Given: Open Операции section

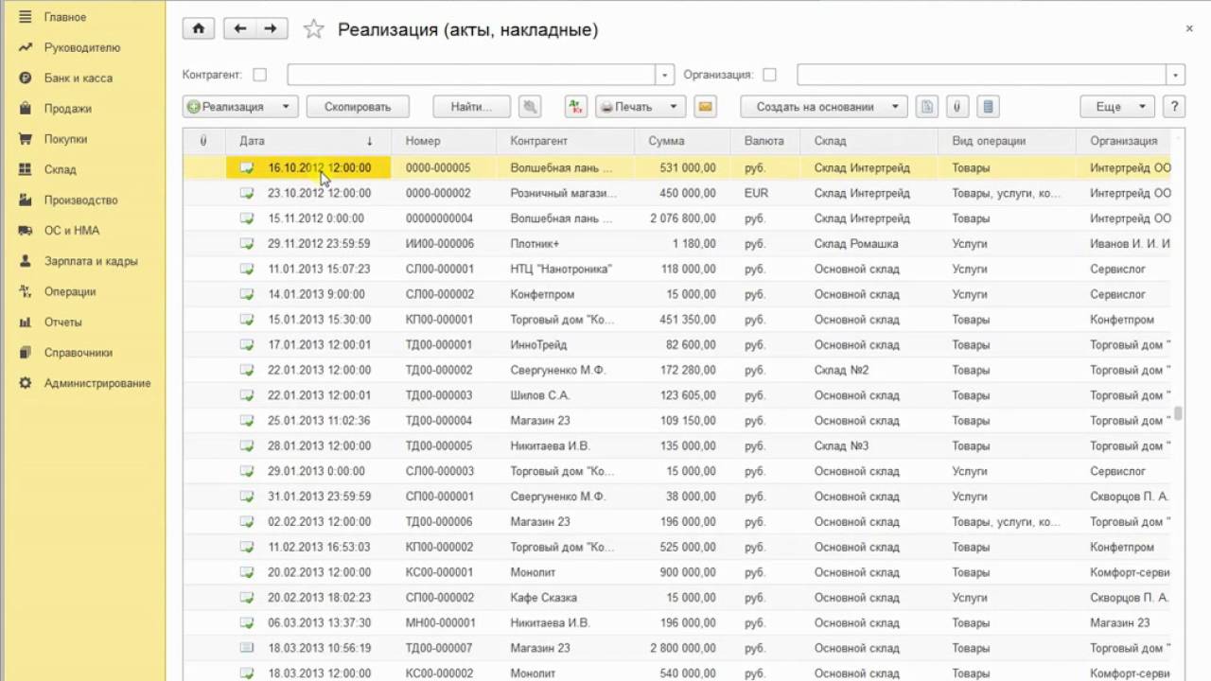Looking at the screenshot, I should click(x=70, y=291).
